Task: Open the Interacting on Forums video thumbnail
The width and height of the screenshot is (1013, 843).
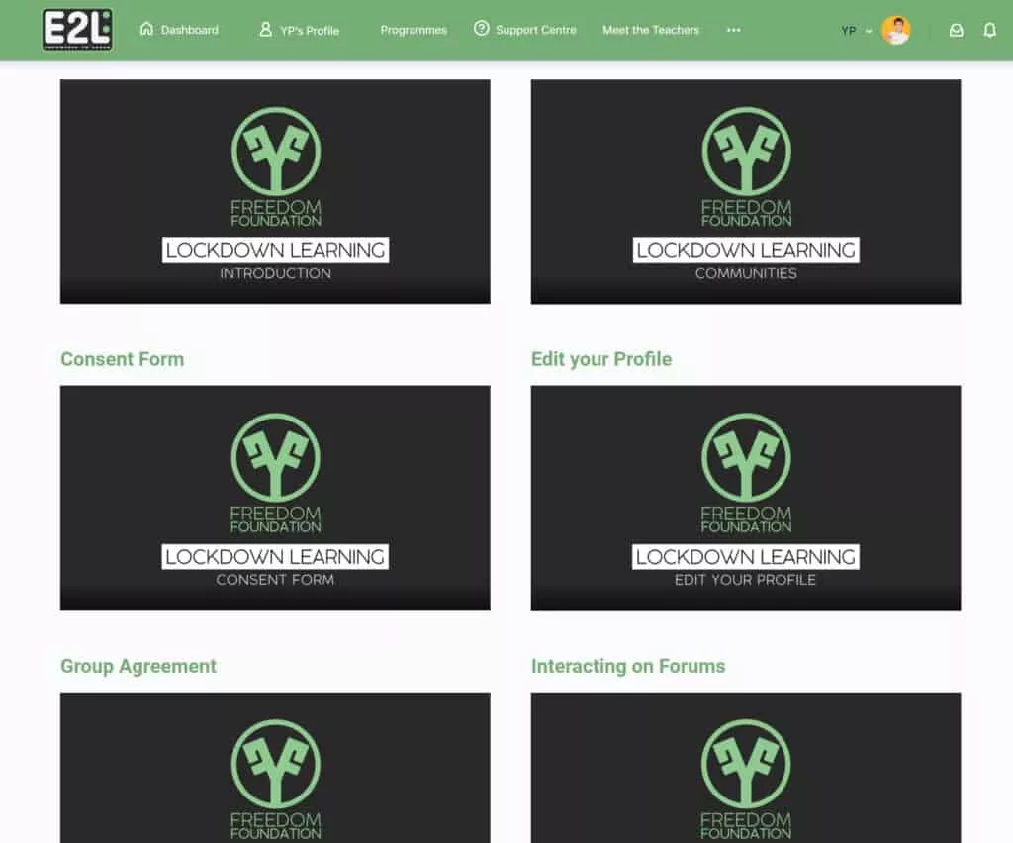Action: (x=746, y=768)
